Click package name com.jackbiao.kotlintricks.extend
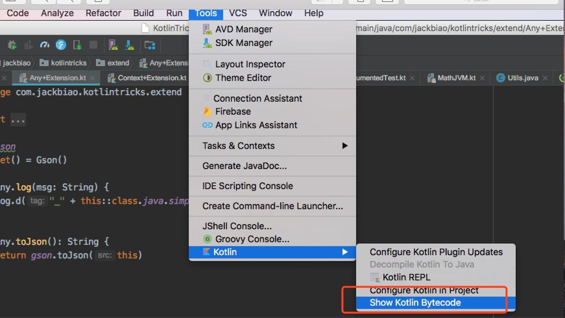Viewport: 565px width, 318px height. pos(98,92)
